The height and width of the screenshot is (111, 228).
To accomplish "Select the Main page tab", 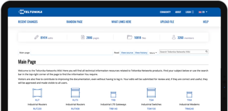I will (x=24, y=53).
